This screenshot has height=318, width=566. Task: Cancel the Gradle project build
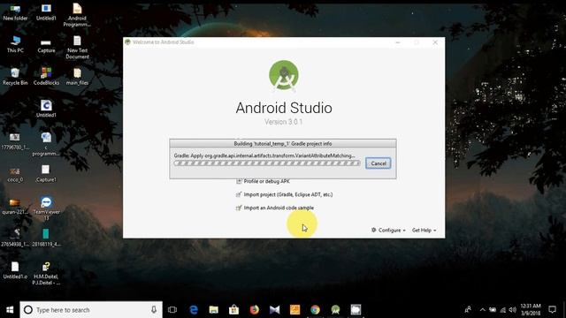click(378, 163)
